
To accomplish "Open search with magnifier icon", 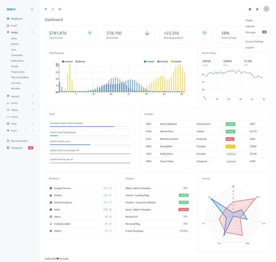I will (60, 9).
